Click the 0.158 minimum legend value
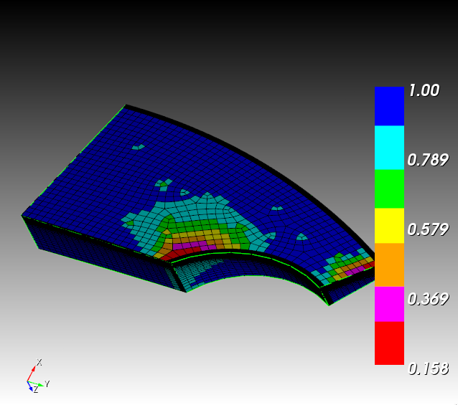The width and height of the screenshot is (458, 405). 427,369
